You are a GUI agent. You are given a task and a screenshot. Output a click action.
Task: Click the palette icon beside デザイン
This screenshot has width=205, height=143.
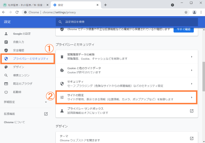[x=6, y=67]
